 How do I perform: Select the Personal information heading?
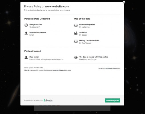point(38,32)
